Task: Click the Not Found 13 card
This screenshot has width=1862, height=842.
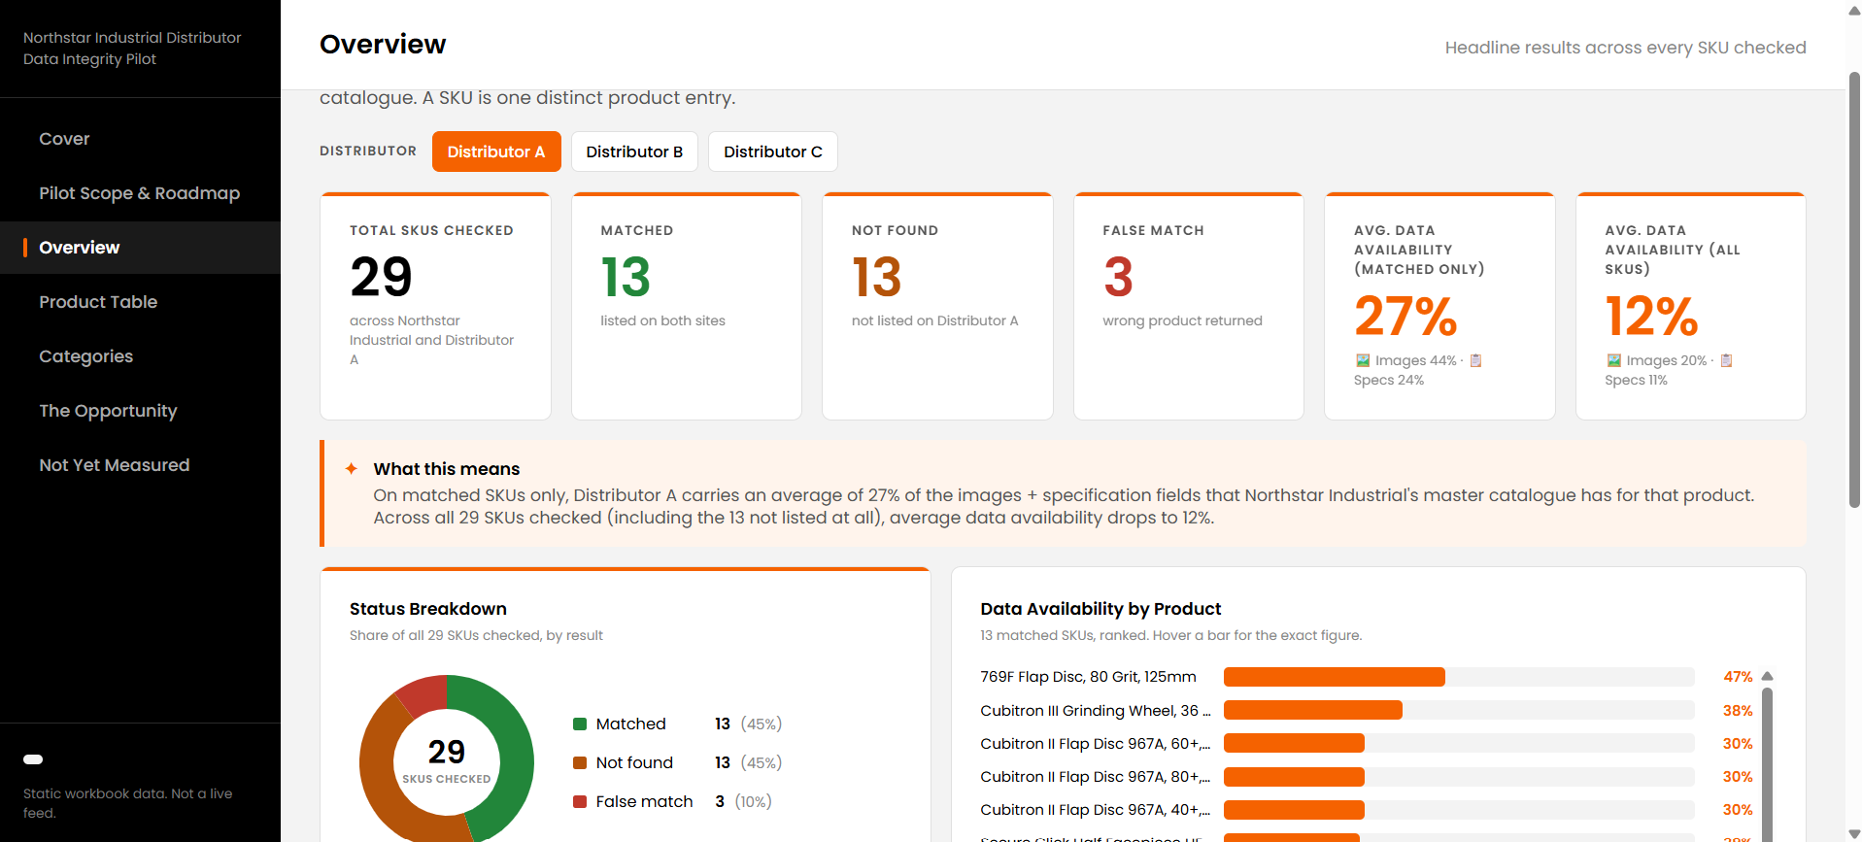Action: click(x=937, y=306)
